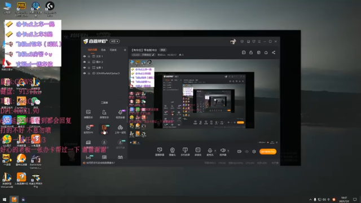The image size is (361, 203).
Task: Click the 修改 button beside the stream title
Action: (x=163, y=50)
